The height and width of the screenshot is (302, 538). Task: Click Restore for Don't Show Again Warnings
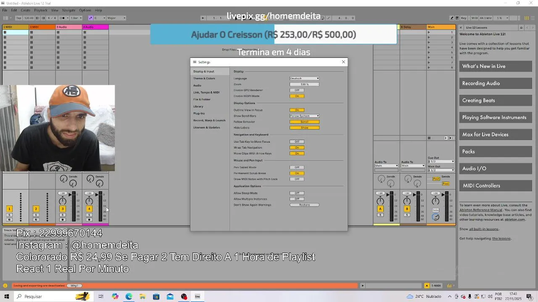(x=304, y=205)
